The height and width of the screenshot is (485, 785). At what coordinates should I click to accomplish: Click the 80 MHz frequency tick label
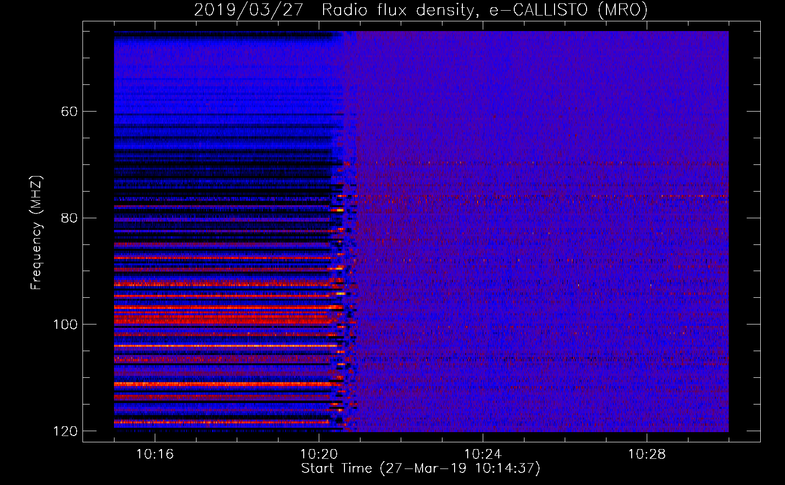(69, 218)
